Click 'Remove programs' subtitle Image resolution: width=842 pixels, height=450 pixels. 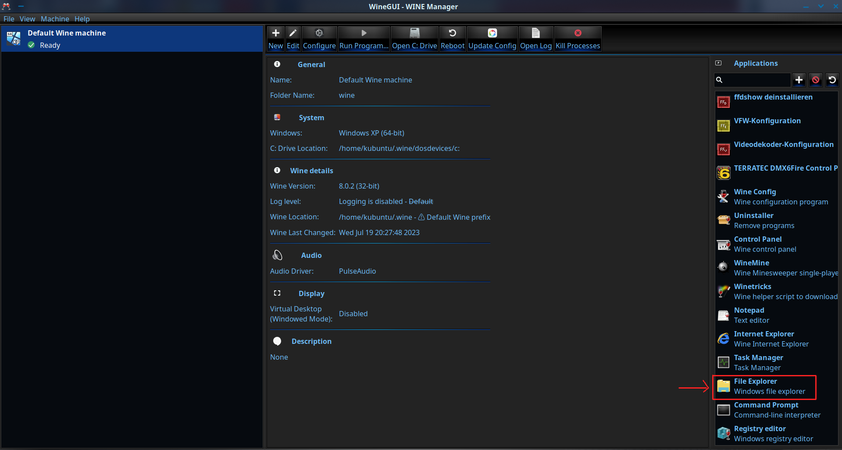(x=764, y=225)
